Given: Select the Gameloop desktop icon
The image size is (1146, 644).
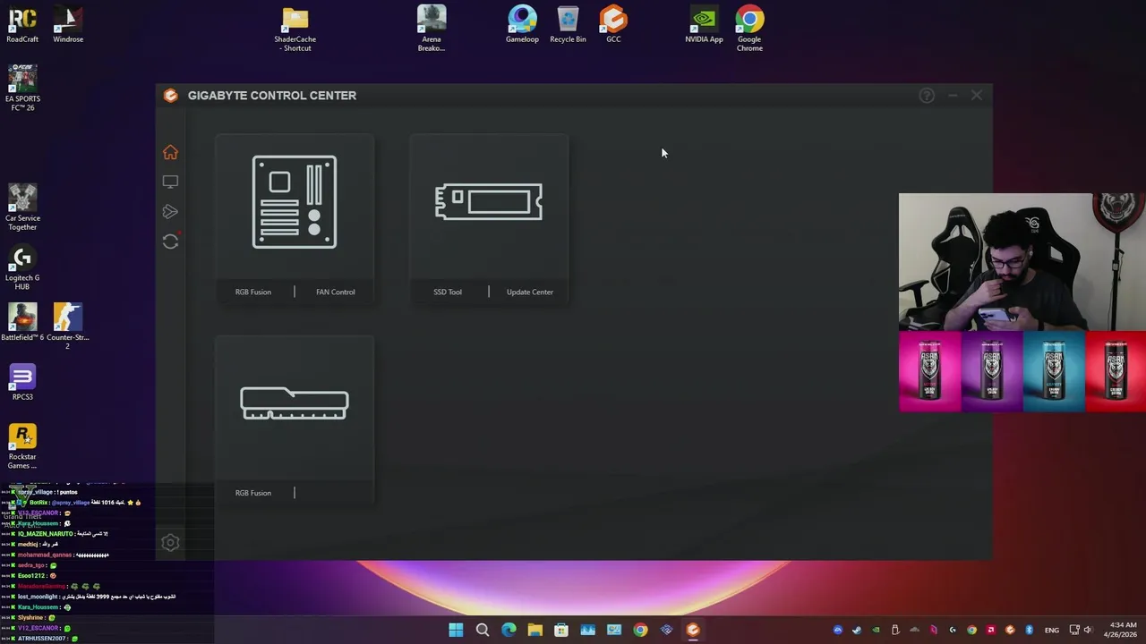Looking at the screenshot, I should tap(522, 25).
